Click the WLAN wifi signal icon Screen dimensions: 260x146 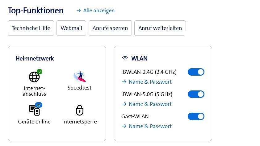[x=125, y=58]
